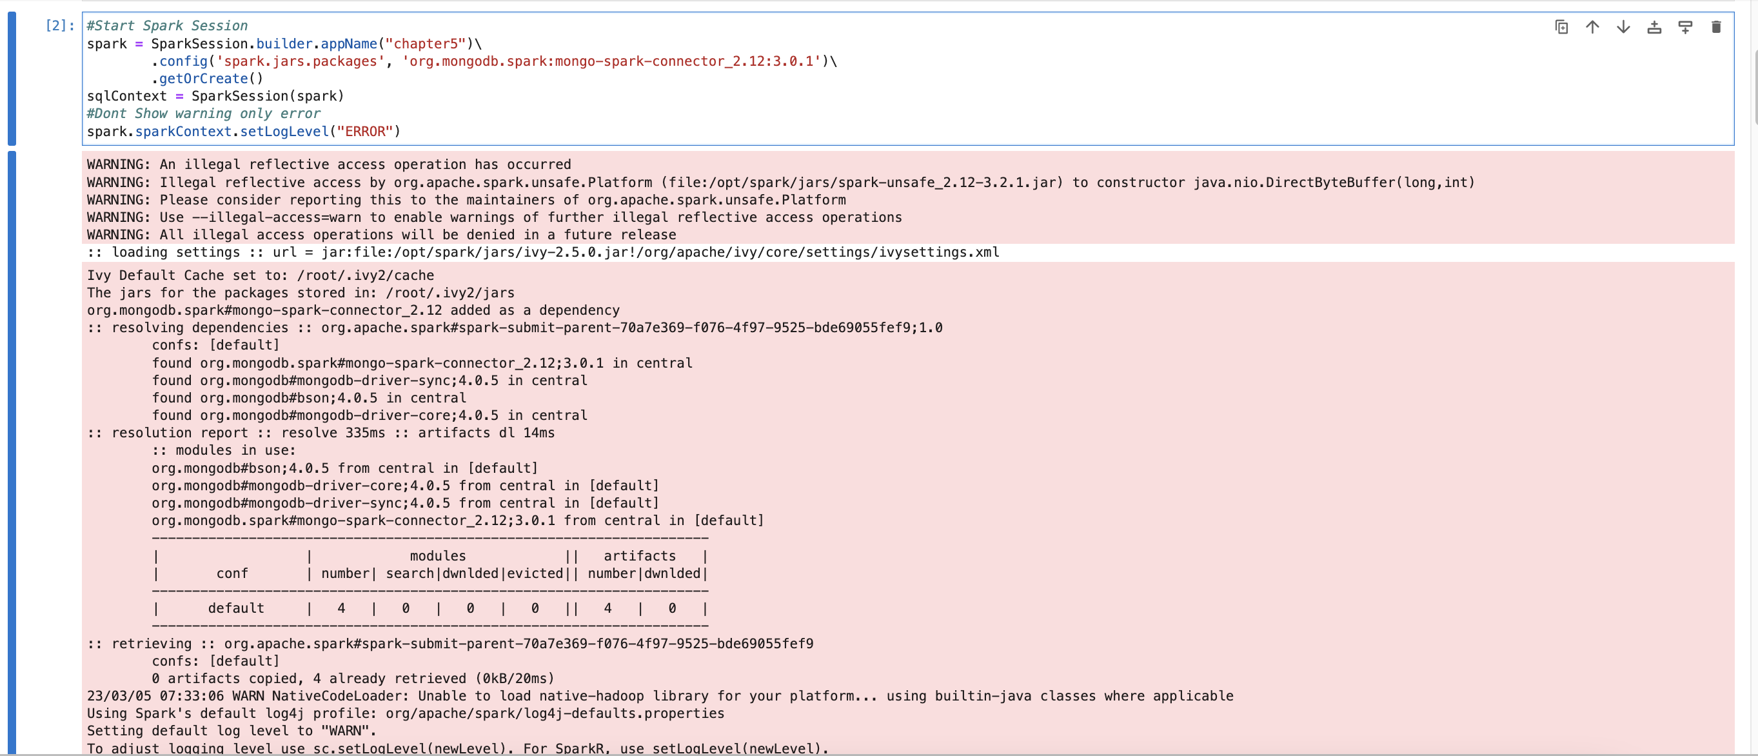This screenshot has width=1758, height=756.
Task: Insert a new cell below this one
Action: (1684, 26)
